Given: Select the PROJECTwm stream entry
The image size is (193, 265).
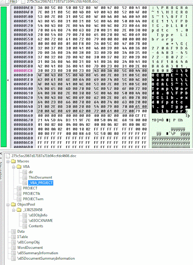Looking at the screenshot, I should (33, 199).
